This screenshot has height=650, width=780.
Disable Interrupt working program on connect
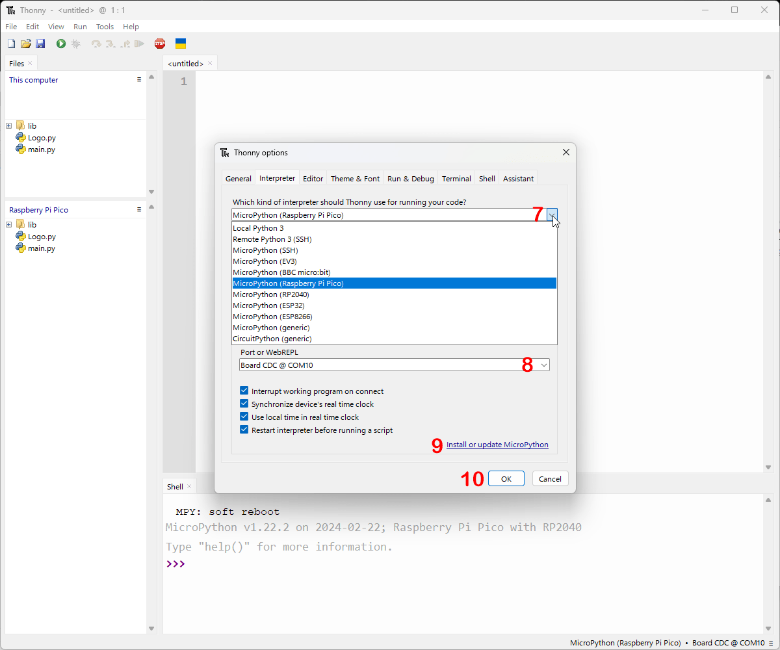pyautogui.click(x=244, y=390)
